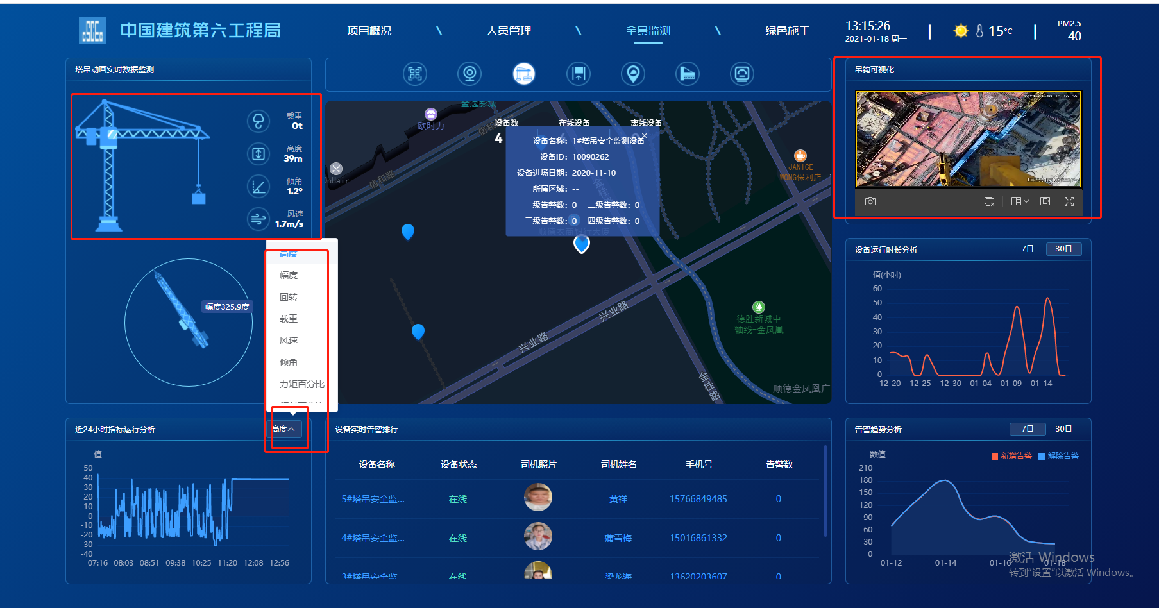This screenshot has height=608, width=1159.
Task: Click the JANICE WONG coffee map icon
Action: coord(800,155)
